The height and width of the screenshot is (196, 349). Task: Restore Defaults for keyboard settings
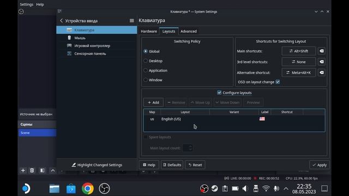coord(172,165)
